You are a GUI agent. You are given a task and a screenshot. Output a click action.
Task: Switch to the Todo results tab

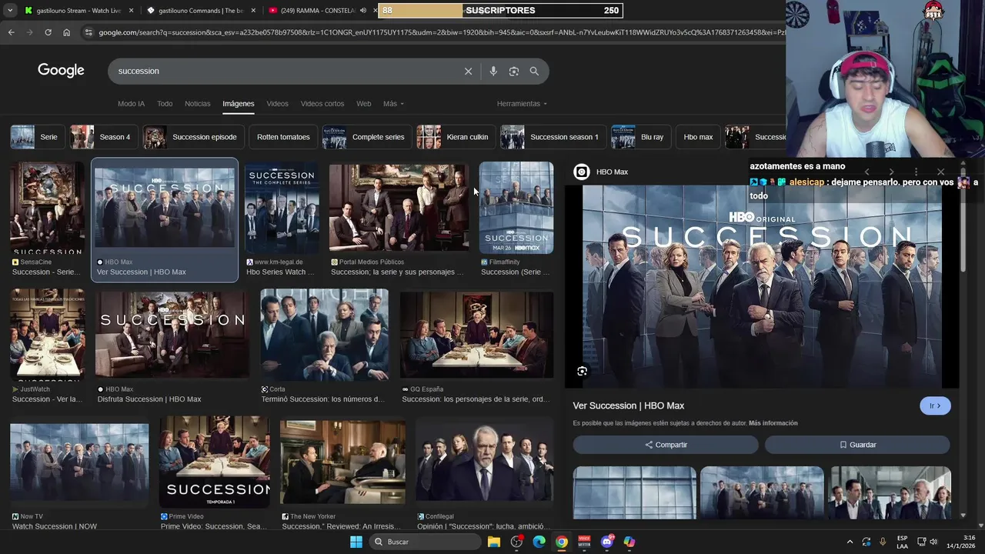pyautogui.click(x=165, y=104)
